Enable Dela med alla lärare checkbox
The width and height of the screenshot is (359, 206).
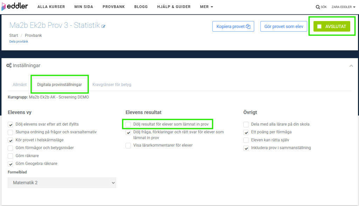click(x=246, y=124)
